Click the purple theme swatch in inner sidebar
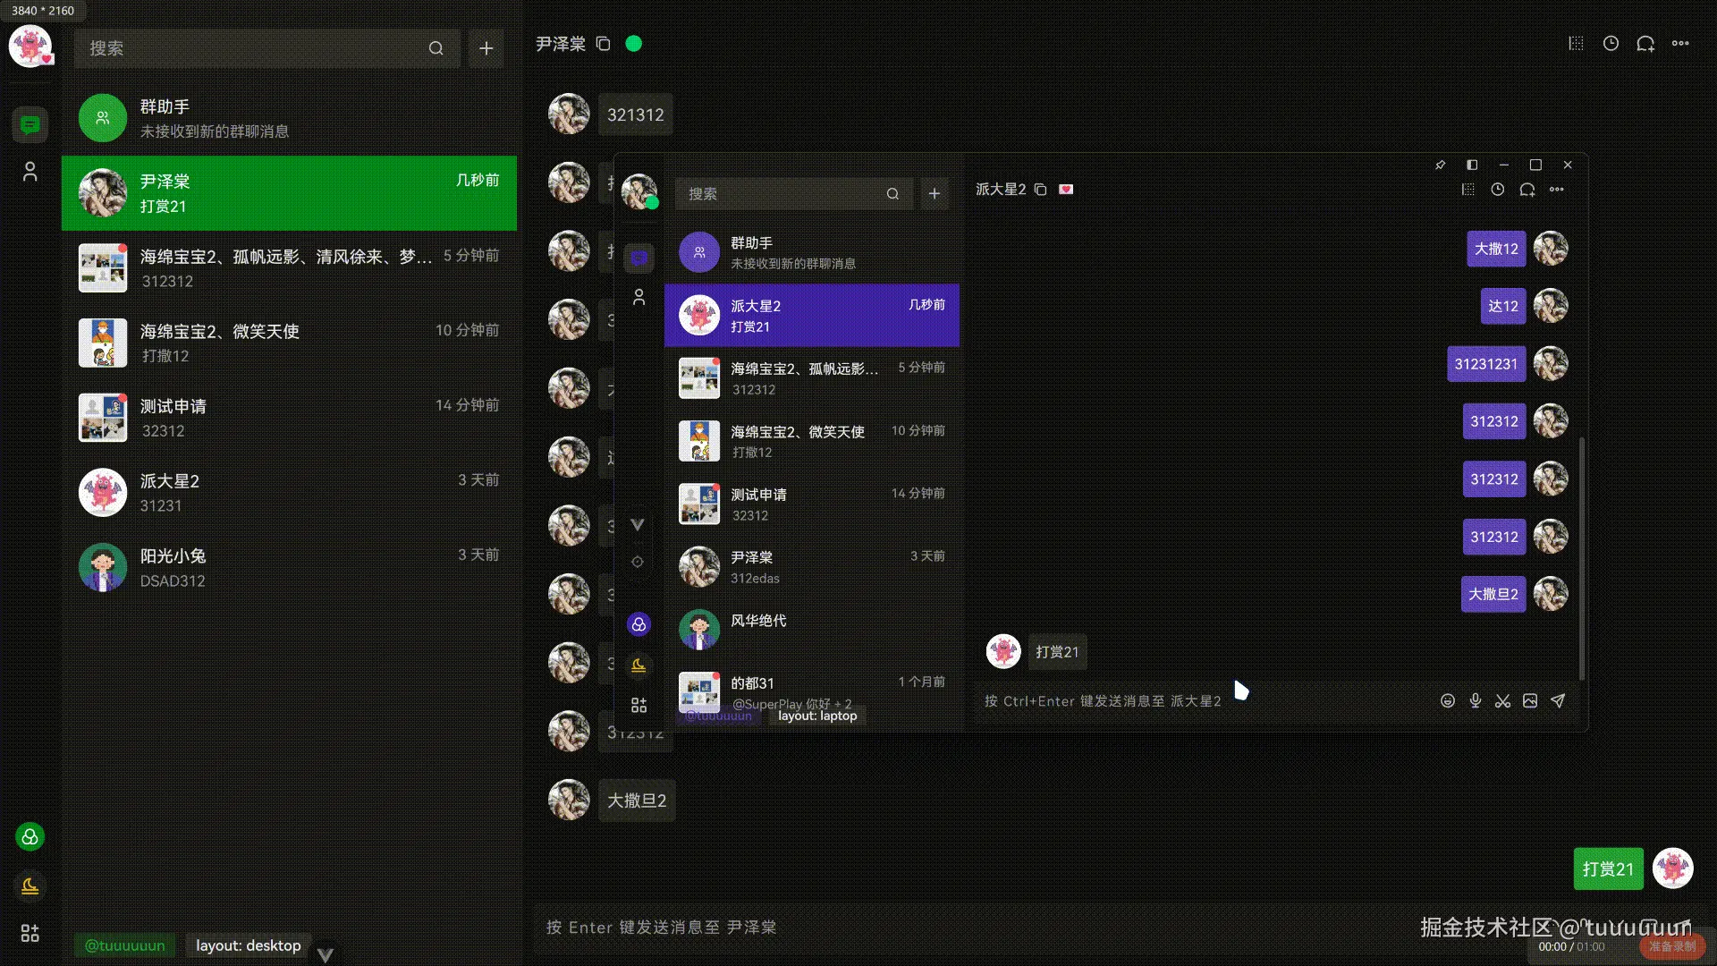1717x966 pixels. point(639,624)
